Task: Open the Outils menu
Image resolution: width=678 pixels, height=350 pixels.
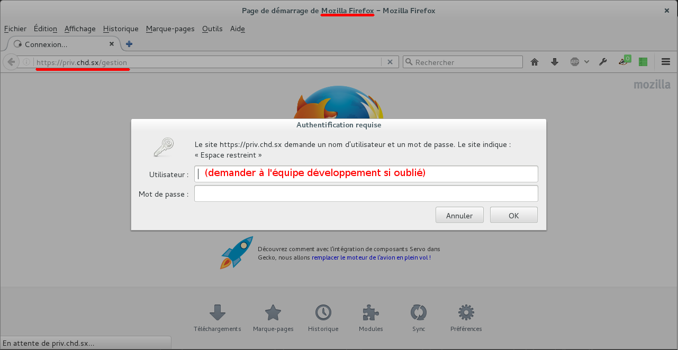Action: coord(212,29)
